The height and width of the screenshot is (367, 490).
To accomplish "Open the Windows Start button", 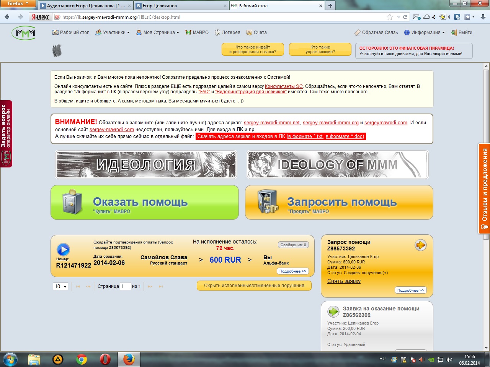I will pos(10,359).
